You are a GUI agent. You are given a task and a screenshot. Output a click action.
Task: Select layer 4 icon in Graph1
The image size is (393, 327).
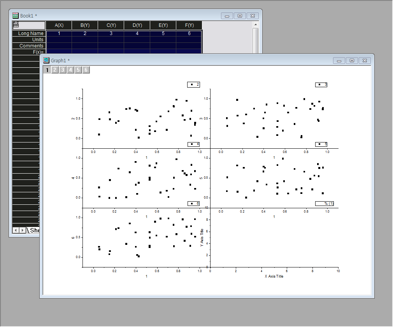[70, 70]
